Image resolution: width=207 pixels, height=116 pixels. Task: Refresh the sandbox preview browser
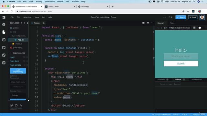click(x=165, y=28)
